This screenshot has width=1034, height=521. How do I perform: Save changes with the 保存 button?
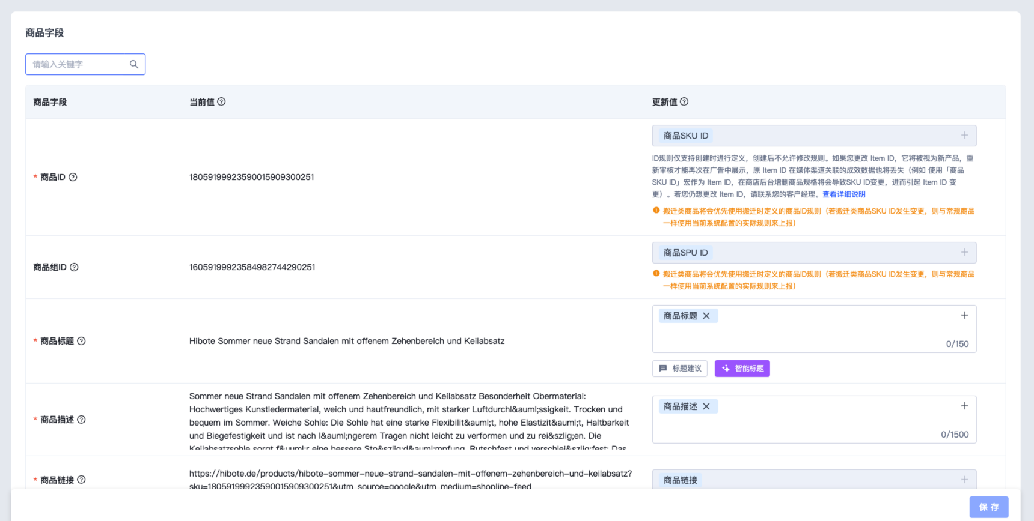[x=989, y=507]
